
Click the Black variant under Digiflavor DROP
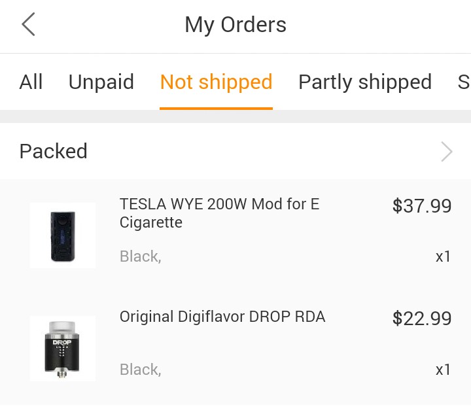[140, 370]
